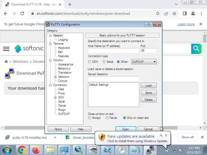Collapse the Session tree node

[50, 35]
